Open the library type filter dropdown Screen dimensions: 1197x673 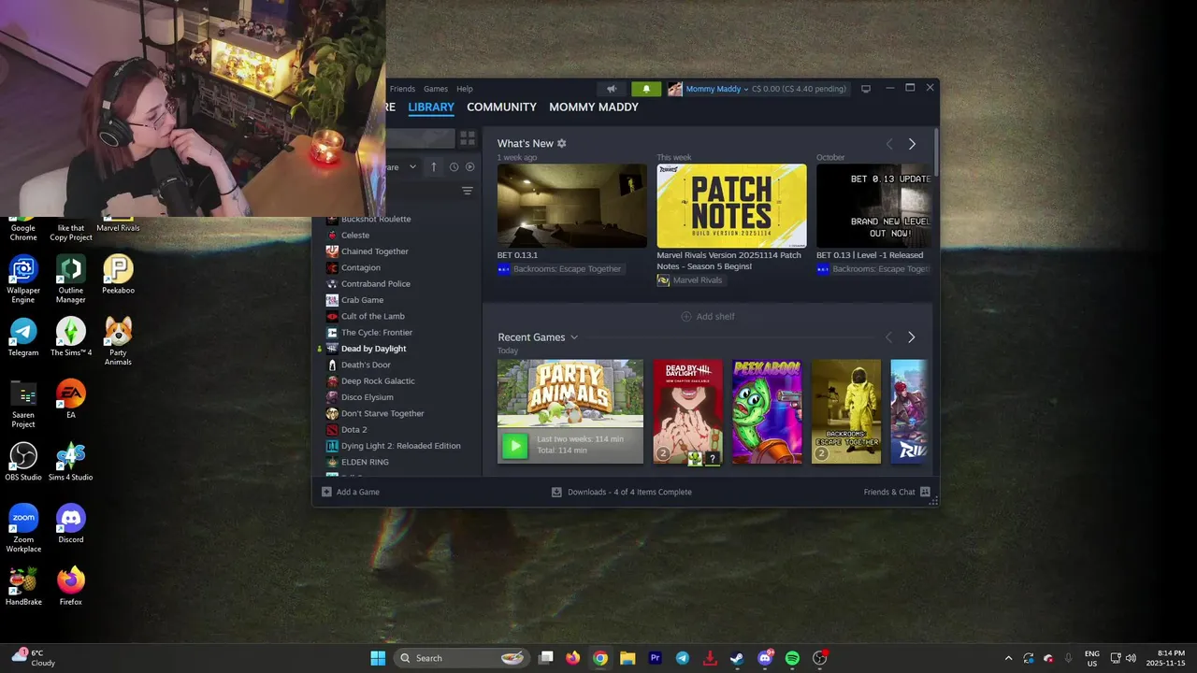(402, 166)
